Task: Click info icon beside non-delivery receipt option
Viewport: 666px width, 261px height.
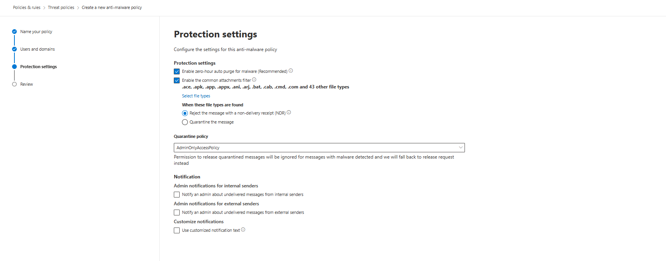Action: pyautogui.click(x=289, y=113)
